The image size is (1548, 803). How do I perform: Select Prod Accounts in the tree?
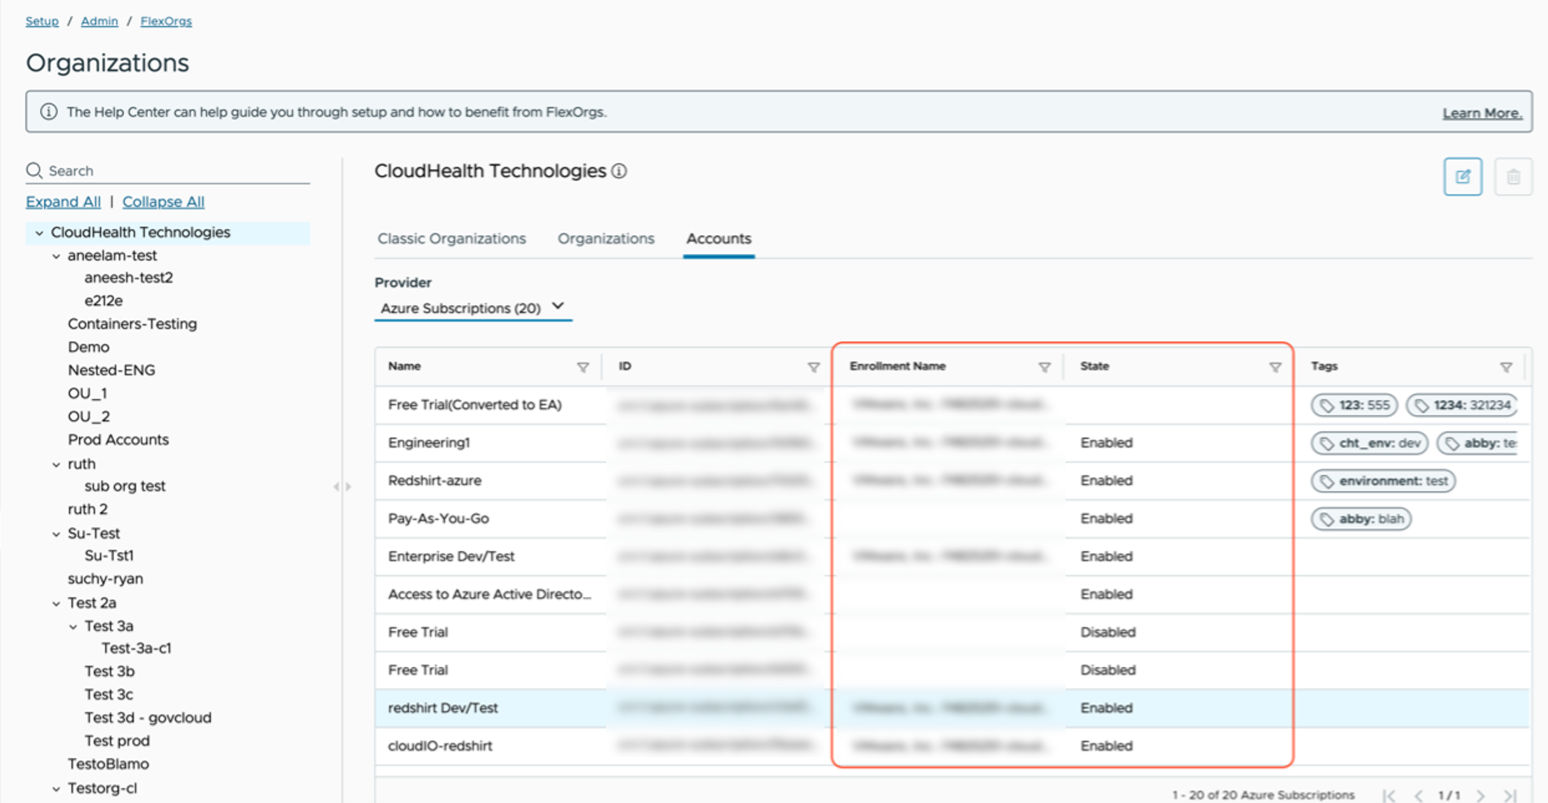click(x=118, y=440)
